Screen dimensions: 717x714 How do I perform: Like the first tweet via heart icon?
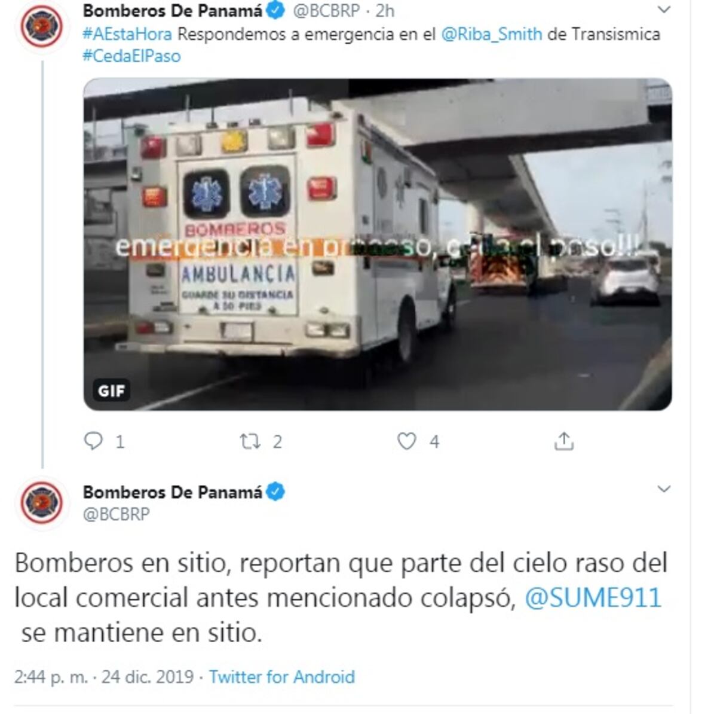407,441
